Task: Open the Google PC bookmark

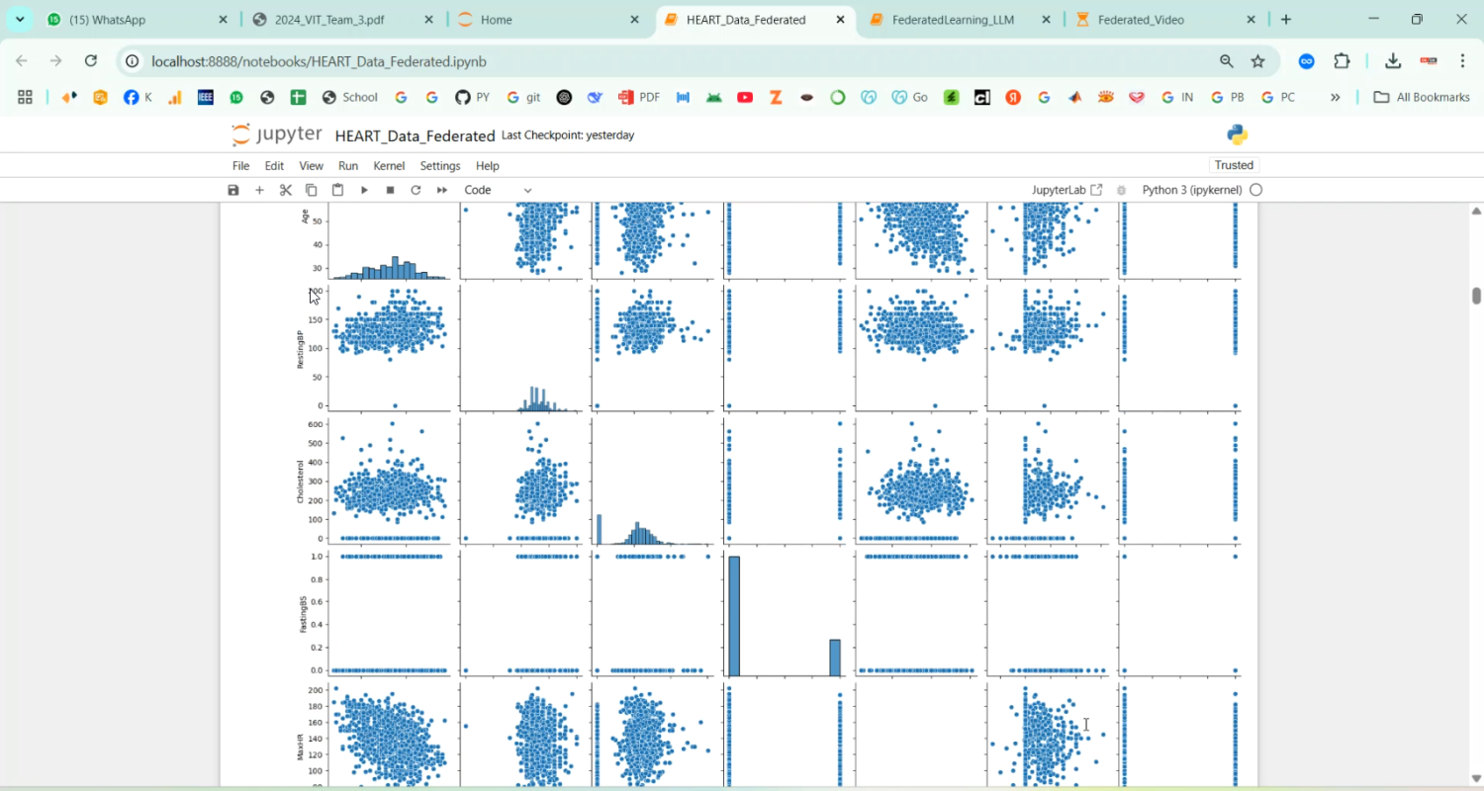Action: (x=1278, y=97)
